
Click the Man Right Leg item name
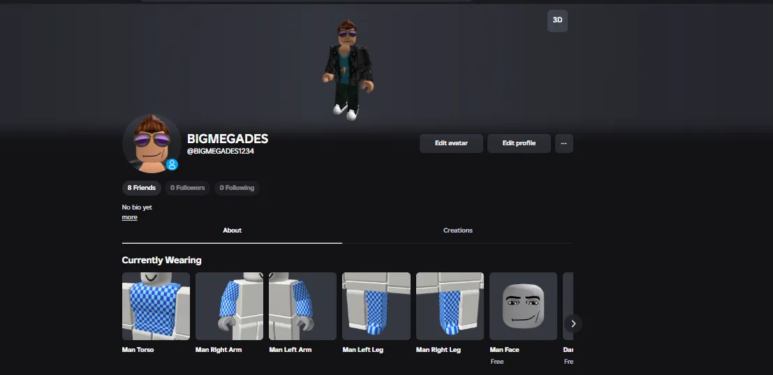[x=439, y=350]
